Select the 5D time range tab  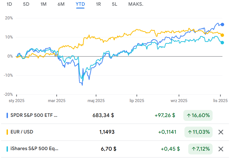[26, 4]
